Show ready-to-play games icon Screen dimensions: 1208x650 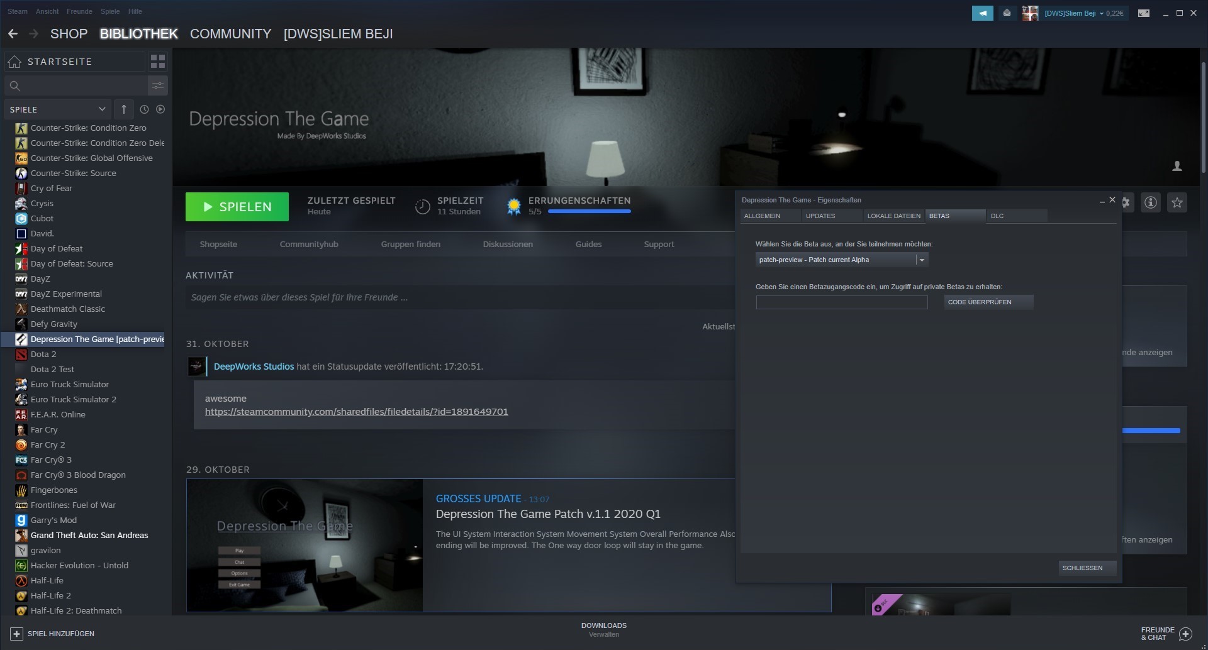(160, 109)
